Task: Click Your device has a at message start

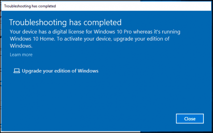Action: coord(30,32)
